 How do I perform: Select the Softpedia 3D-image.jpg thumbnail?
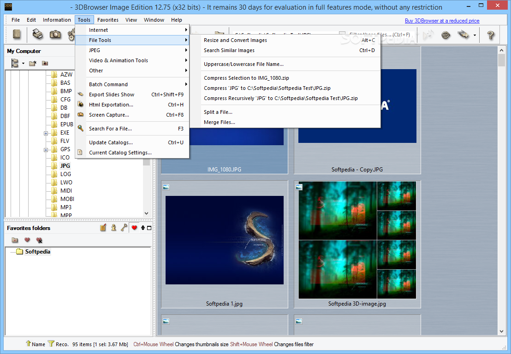pyautogui.click(x=357, y=244)
